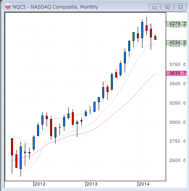Screen dimensions: 189x191
Task: Select the tallest blue candlestick near the 2014 peak
Action: pyautogui.click(x=142, y=30)
